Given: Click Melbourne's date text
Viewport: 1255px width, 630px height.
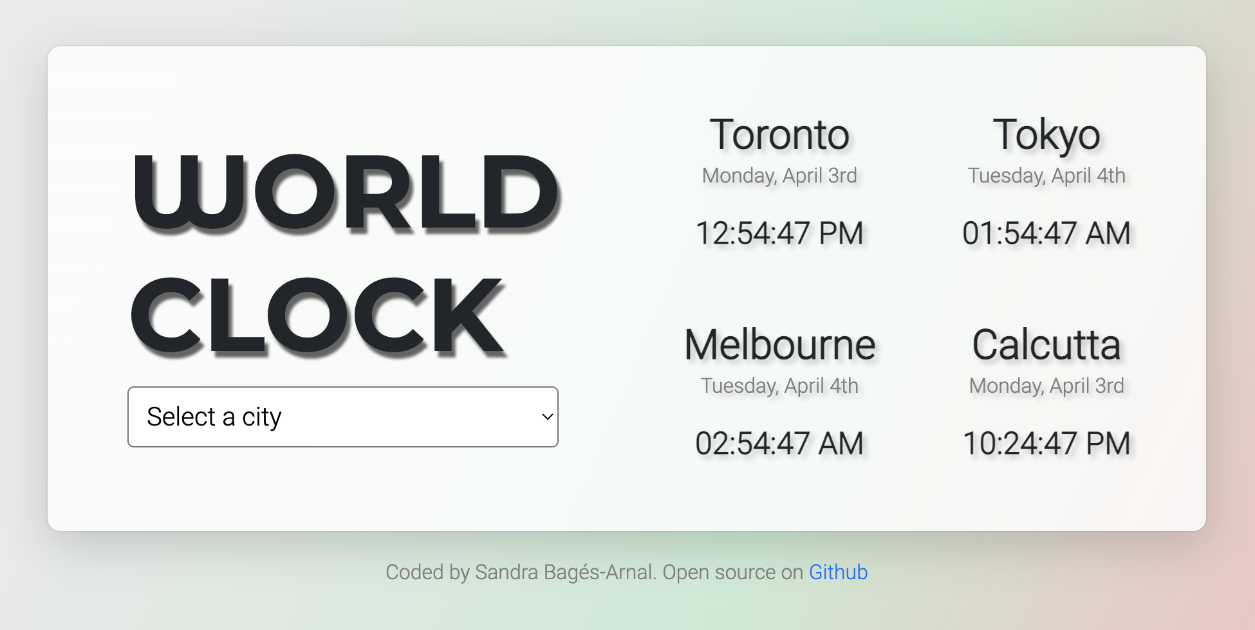Looking at the screenshot, I should point(779,386).
